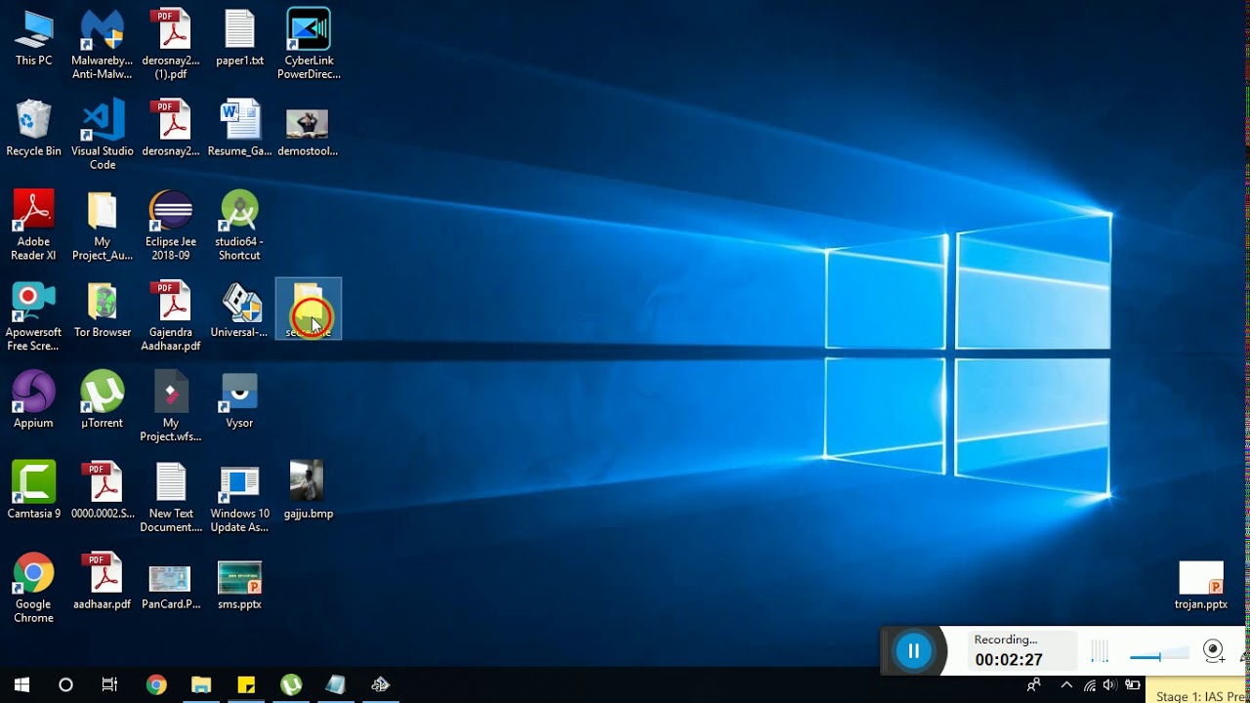Select the Visual Studio Code shortcut
This screenshot has width=1250, height=703.
pyautogui.click(x=103, y=123)
